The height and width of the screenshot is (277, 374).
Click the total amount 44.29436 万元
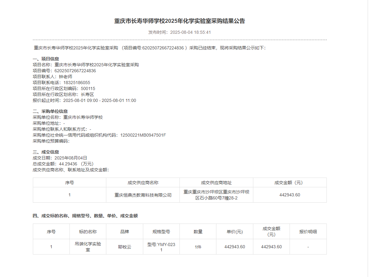68,164
